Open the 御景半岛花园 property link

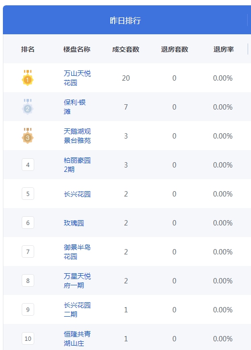tap(77, 252)
